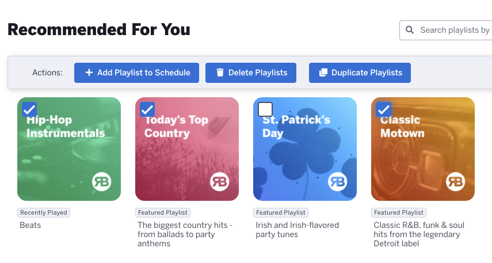Click the trash can icon on Delete Playlists

coord(220,73)
